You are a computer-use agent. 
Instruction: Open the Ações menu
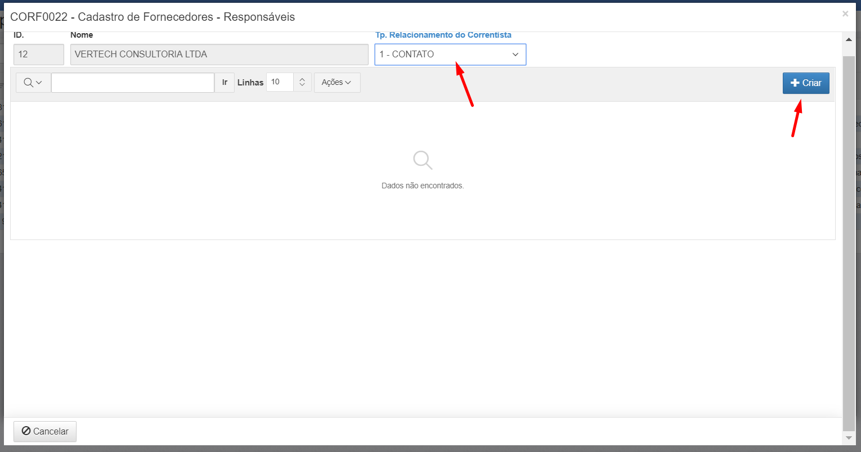click(x=337, y=83)
